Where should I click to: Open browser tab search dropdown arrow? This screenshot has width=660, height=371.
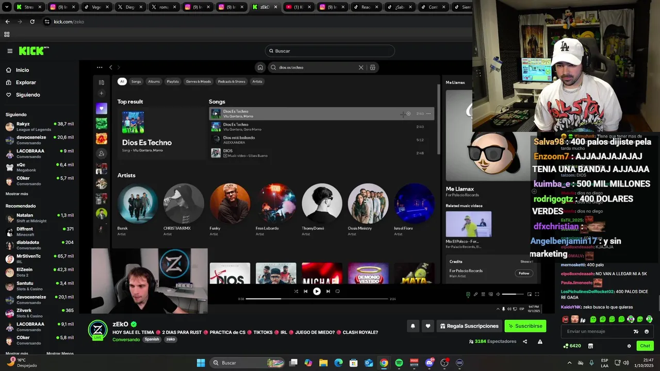(x=6, y=7)
